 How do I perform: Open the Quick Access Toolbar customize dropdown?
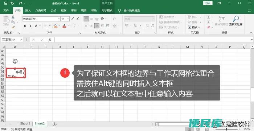point(29,3)
